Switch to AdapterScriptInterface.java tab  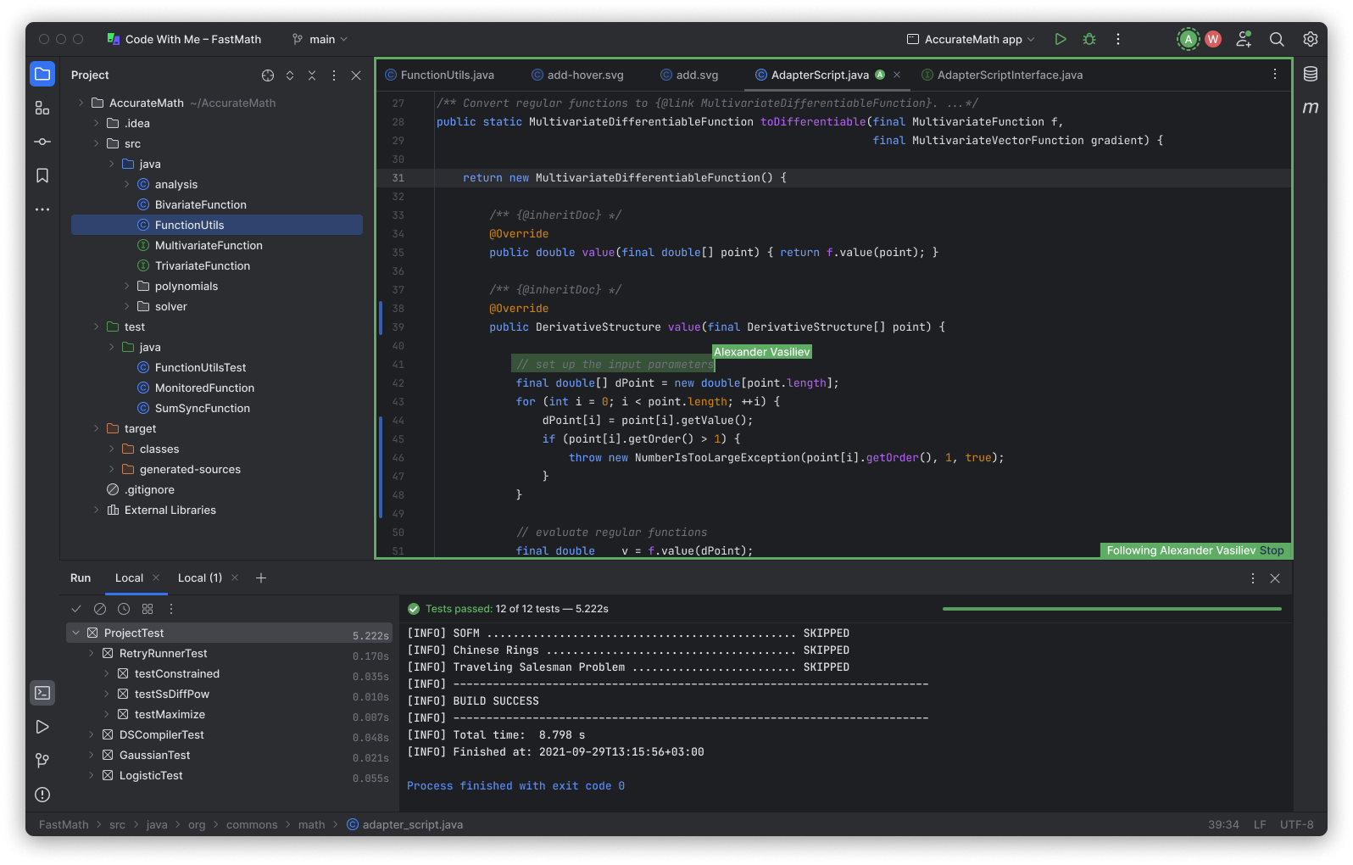pos(1002,75)
